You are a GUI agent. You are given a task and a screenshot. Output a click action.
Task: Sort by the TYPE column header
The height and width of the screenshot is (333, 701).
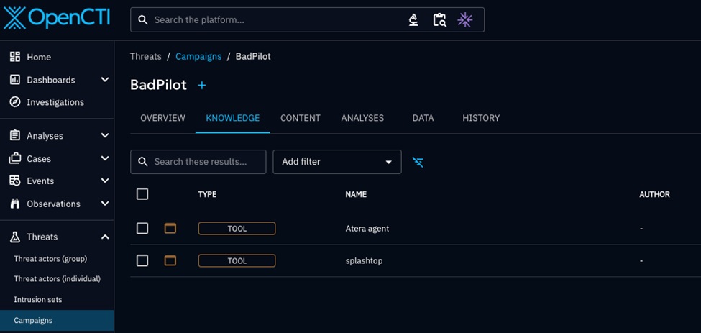tap(208, 194)
